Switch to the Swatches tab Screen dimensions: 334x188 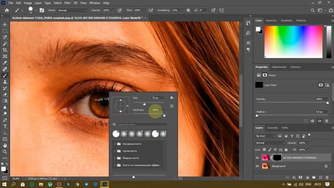coord(271,20)
